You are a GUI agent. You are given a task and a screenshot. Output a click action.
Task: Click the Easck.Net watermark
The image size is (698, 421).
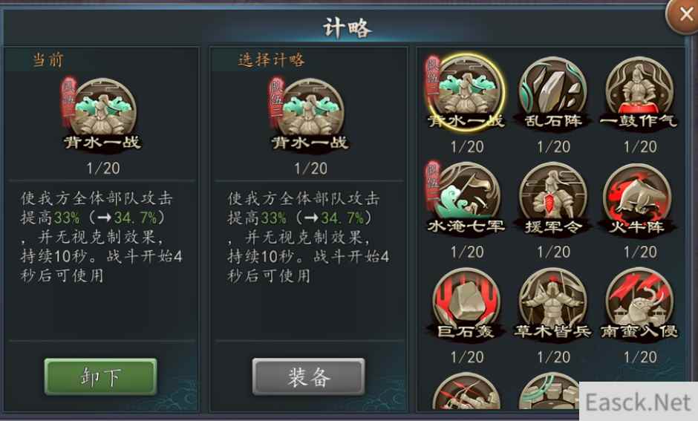[x=639, y=402]
